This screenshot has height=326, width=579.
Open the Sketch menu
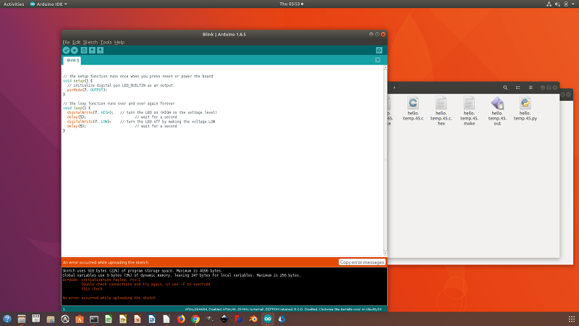click(90, 42)
